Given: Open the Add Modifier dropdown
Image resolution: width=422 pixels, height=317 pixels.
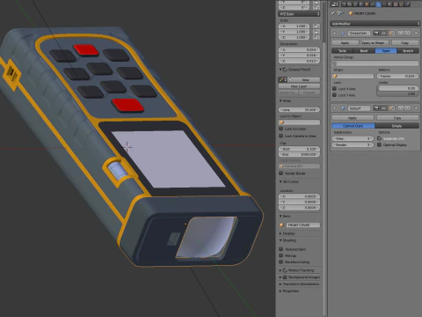Looking at the screenshot, I should tap(375, 24).
